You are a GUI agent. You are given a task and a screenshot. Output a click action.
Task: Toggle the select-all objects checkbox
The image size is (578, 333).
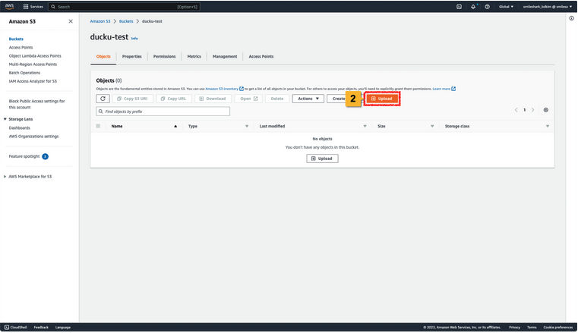point(98,126)
